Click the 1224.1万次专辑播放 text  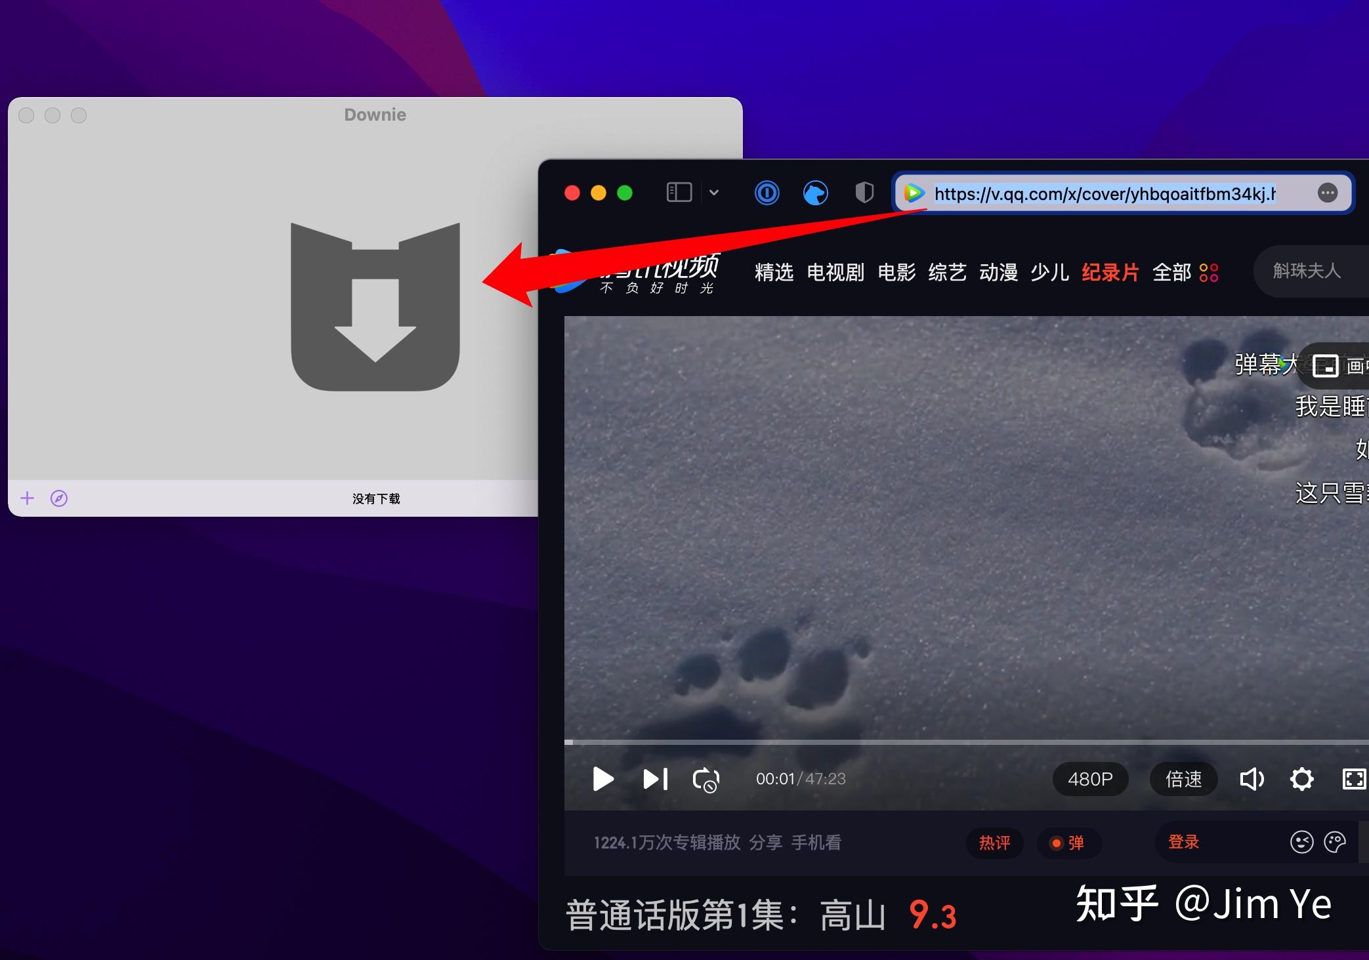[667, 843]
